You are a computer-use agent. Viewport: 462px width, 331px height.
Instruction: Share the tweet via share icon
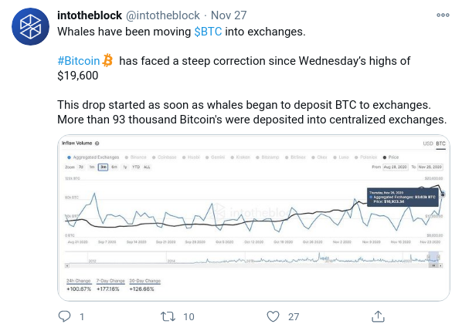(378, 316)
